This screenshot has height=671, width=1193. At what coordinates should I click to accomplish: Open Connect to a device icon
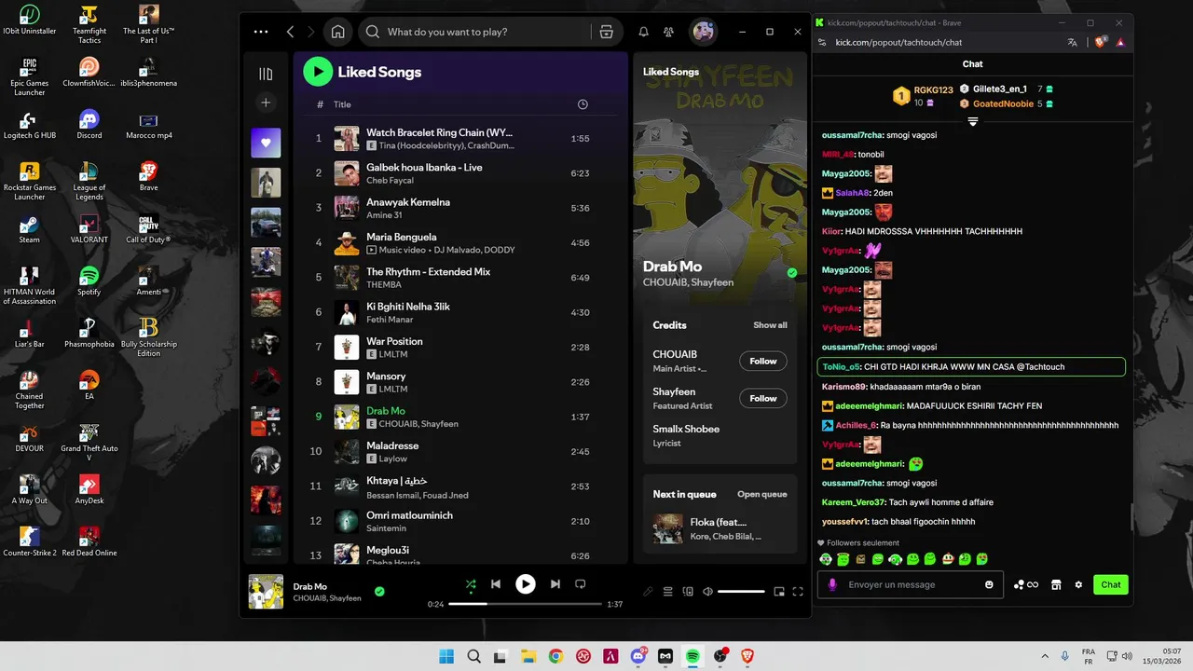688,591
